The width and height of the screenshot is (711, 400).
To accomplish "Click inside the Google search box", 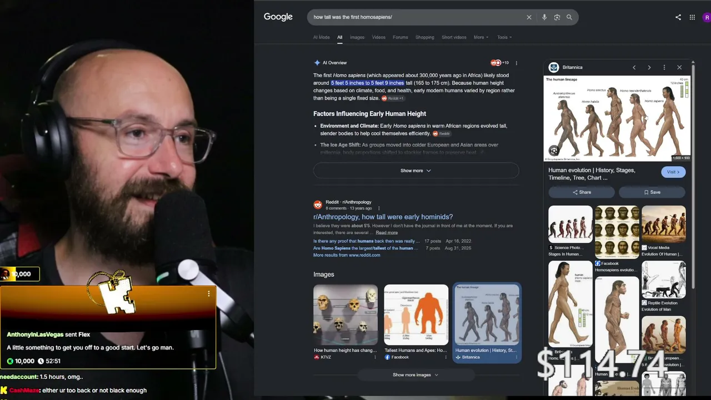I will click(x=417, y=17).
